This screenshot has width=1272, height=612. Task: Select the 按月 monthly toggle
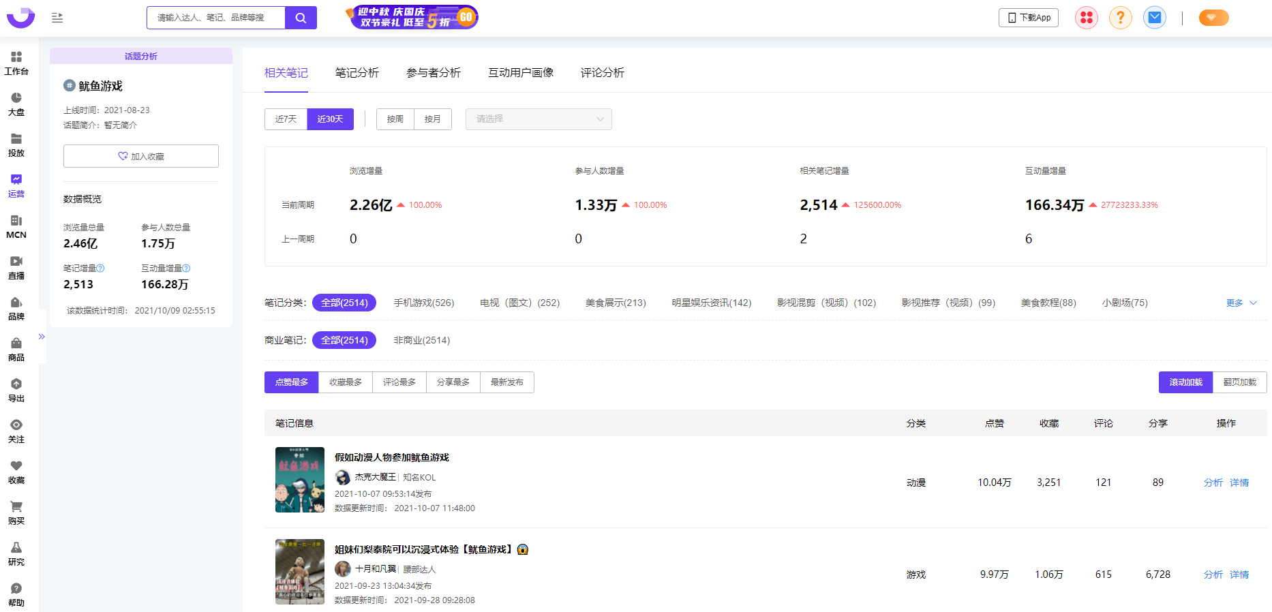pyautogui.click(x=432, y=119)
